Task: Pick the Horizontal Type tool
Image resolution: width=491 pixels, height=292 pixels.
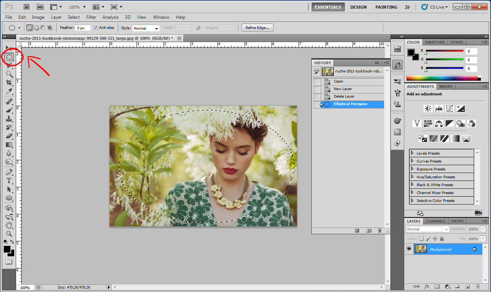Action: pyautogui.click(x=9, y=180)
